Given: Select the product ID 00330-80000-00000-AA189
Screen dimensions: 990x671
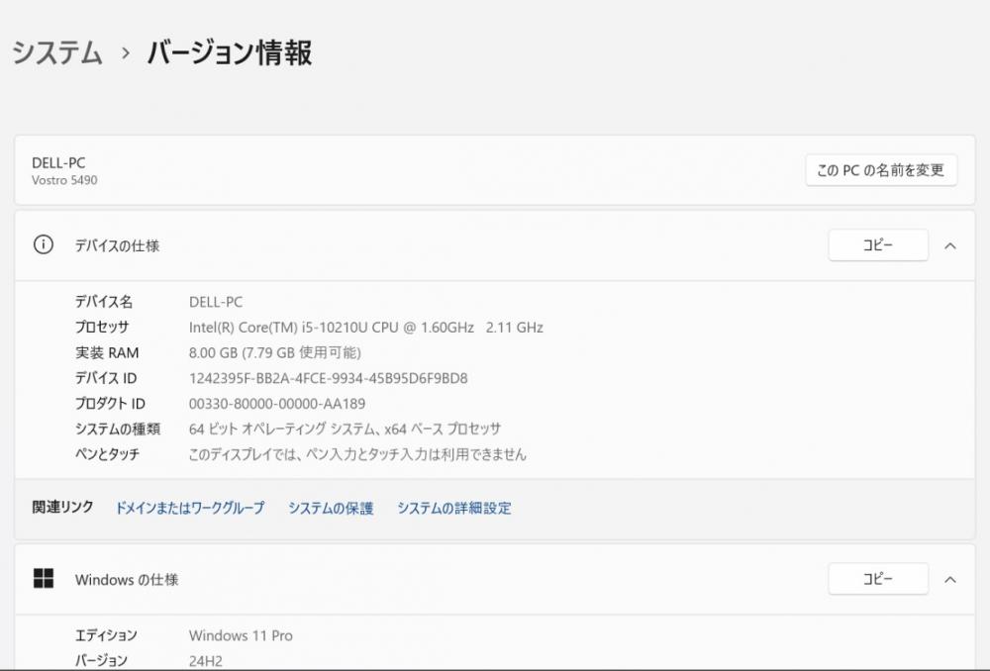Looking at the screenshot, I should coord(277,404).
